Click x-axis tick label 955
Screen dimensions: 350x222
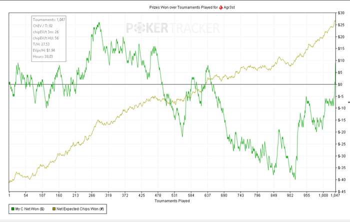(x=306, y=195)
